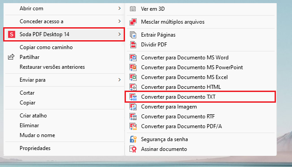The image size is (292, 167).
Task: Click the Dividir PDF icon
Action: click(133, 45)
